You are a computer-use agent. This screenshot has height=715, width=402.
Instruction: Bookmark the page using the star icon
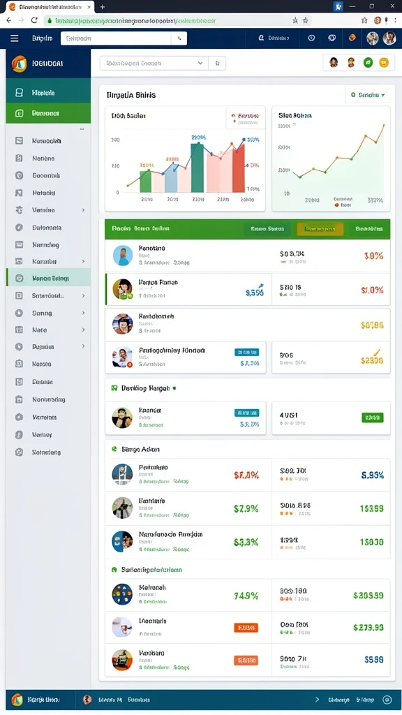(x=306, y=20)
